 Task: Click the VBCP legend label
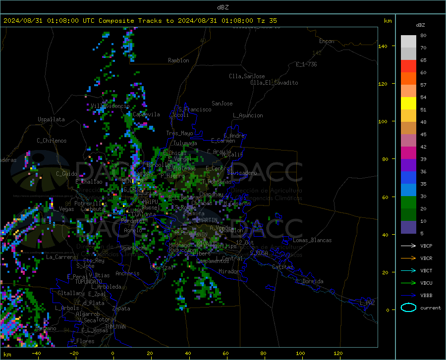pos(426,246)
